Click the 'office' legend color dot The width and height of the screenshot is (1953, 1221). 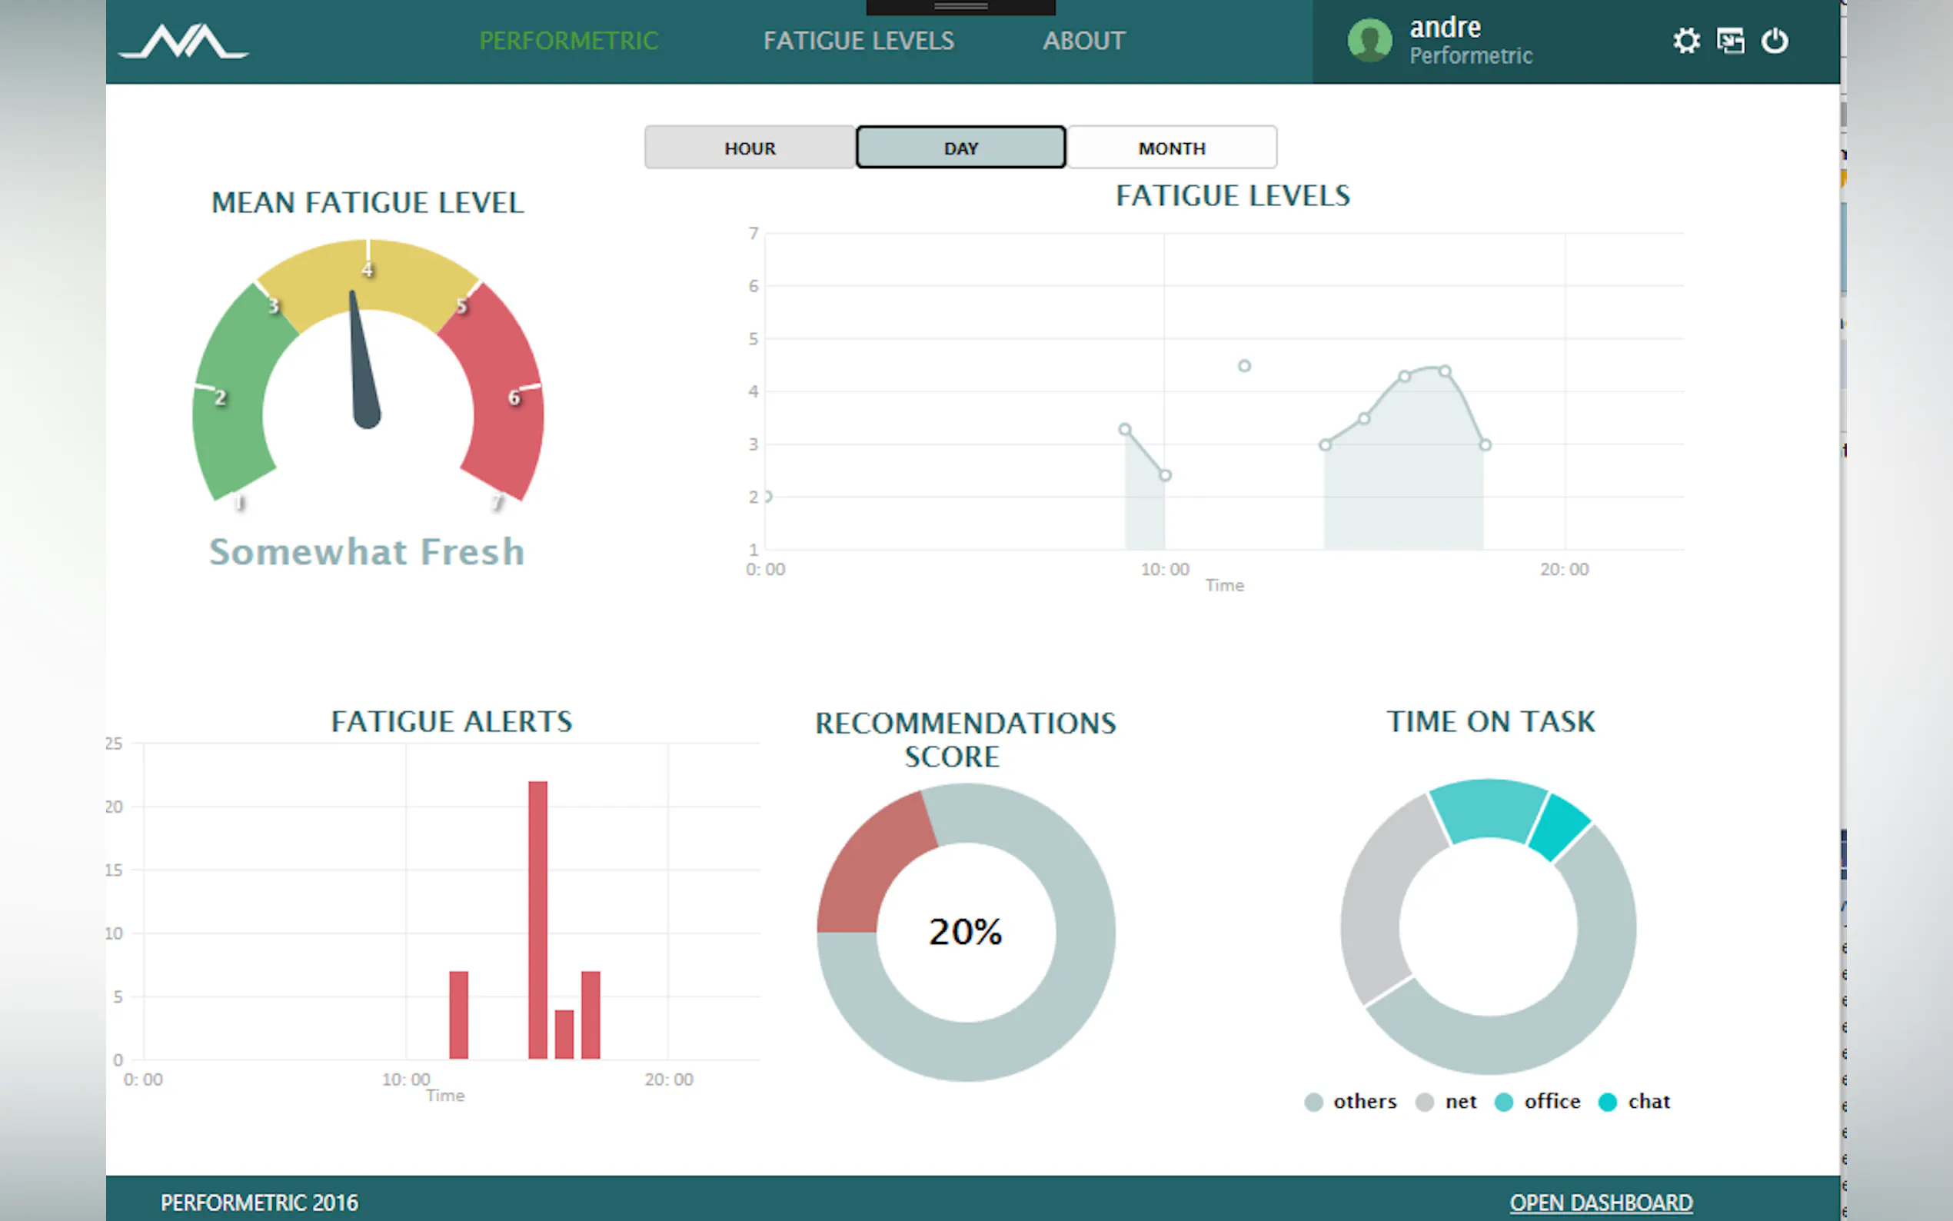(1503, 1103)
